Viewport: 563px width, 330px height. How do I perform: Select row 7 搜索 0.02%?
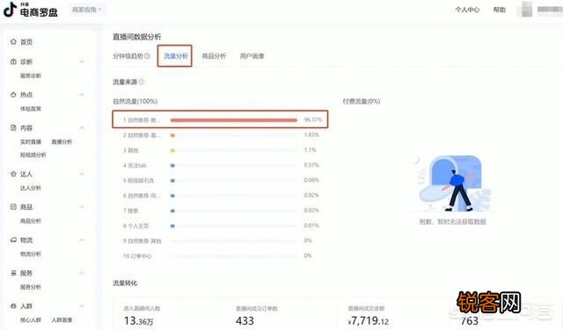221,211
